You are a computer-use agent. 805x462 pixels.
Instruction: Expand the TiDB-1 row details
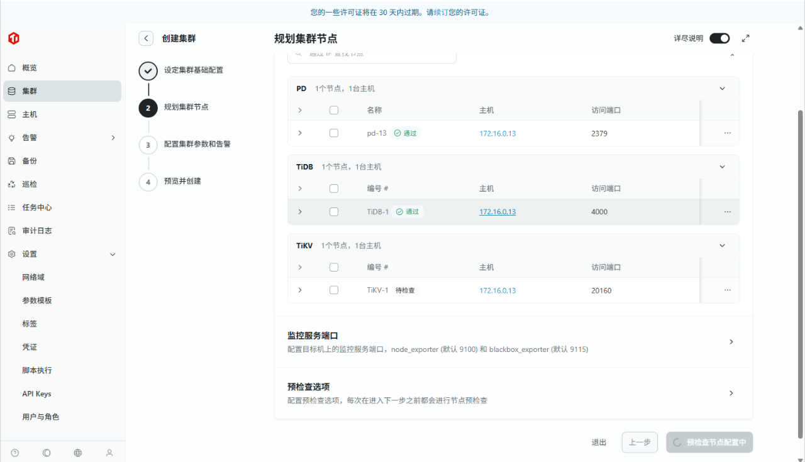pyautogui.click(x=300, y=212)
